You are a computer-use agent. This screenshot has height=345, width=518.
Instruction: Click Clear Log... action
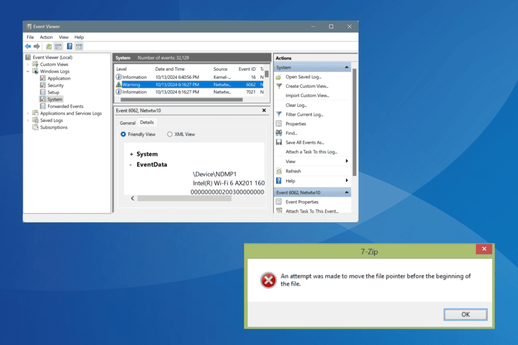pyautogui.click(x=296, y=105)
